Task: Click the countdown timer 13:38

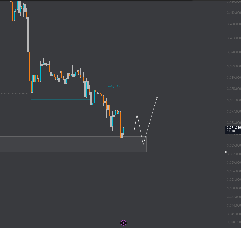Action: pos(231,131)
